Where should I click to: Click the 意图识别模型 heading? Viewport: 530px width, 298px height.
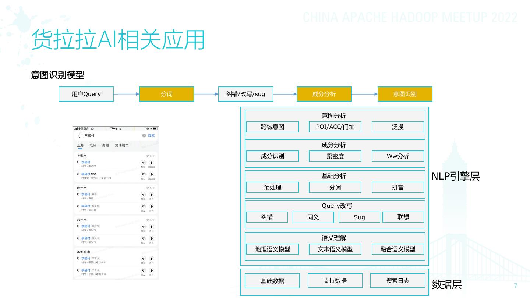(x=57, y=75)
